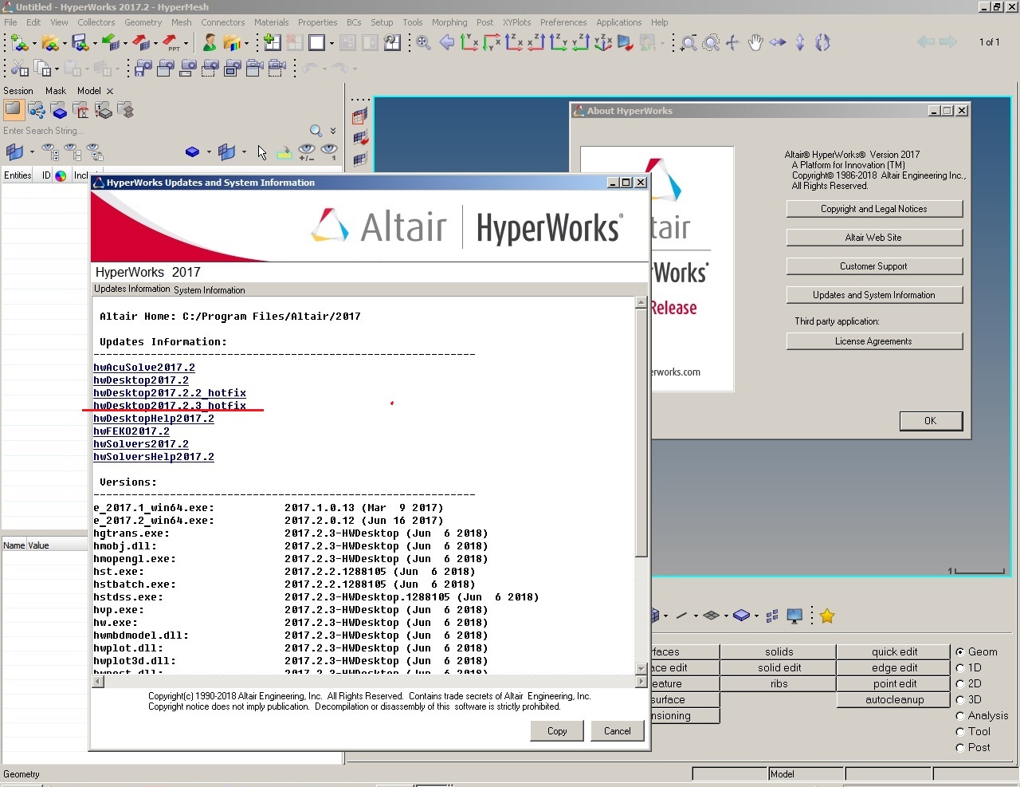
Task: Click the Altair Web Site button
Action: click(874, 238)
